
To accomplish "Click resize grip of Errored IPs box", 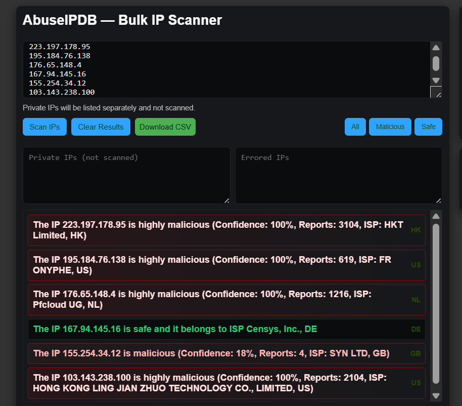I will point(438,200).
